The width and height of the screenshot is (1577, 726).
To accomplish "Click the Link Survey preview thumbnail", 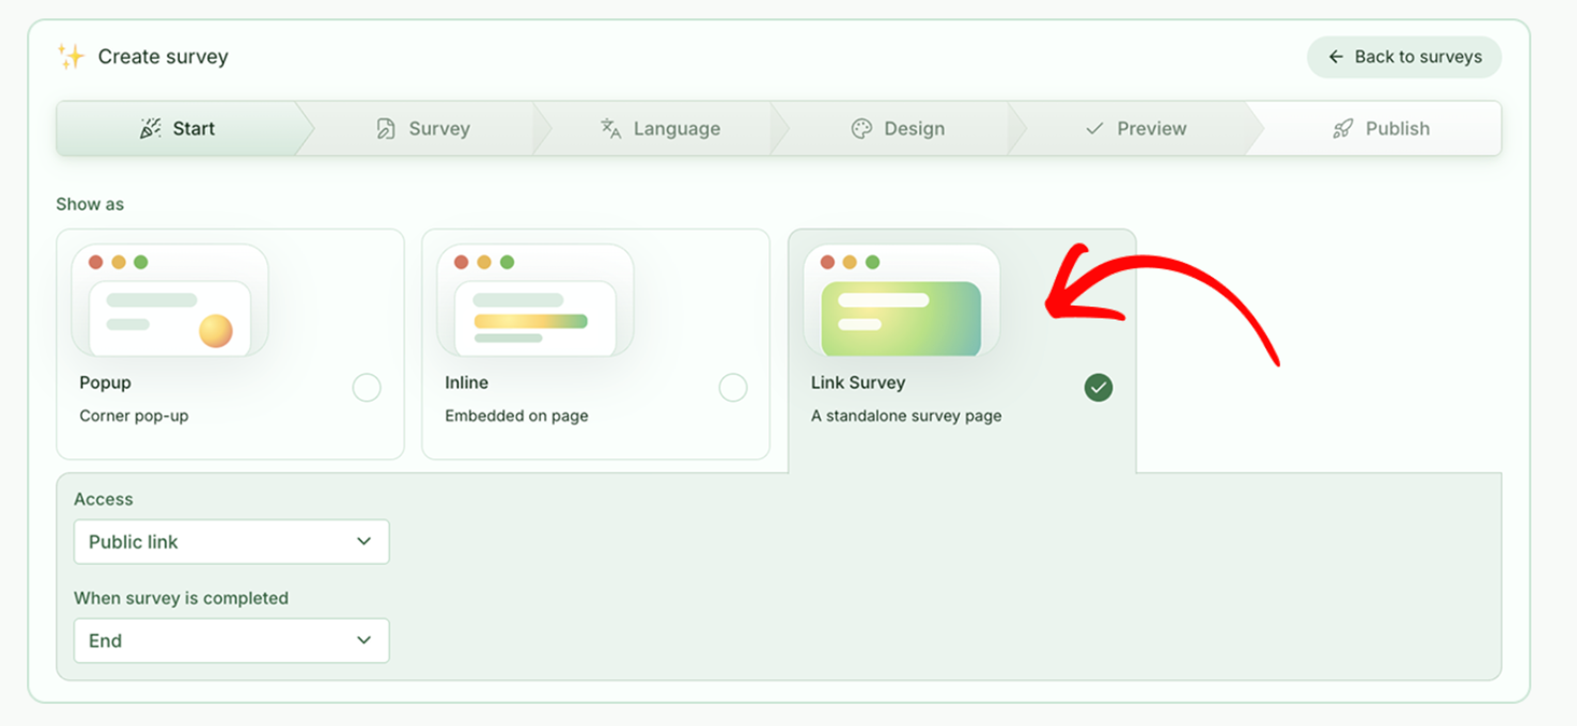I will 901,300.
